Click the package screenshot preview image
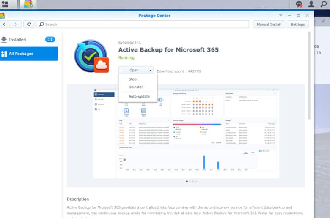 tap(186, 133)
